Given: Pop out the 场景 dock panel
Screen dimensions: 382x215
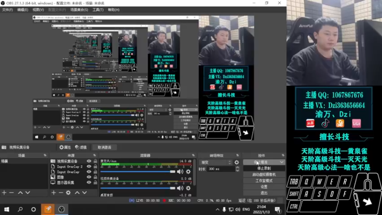Looking at the screenshot, I should [45, 155].
